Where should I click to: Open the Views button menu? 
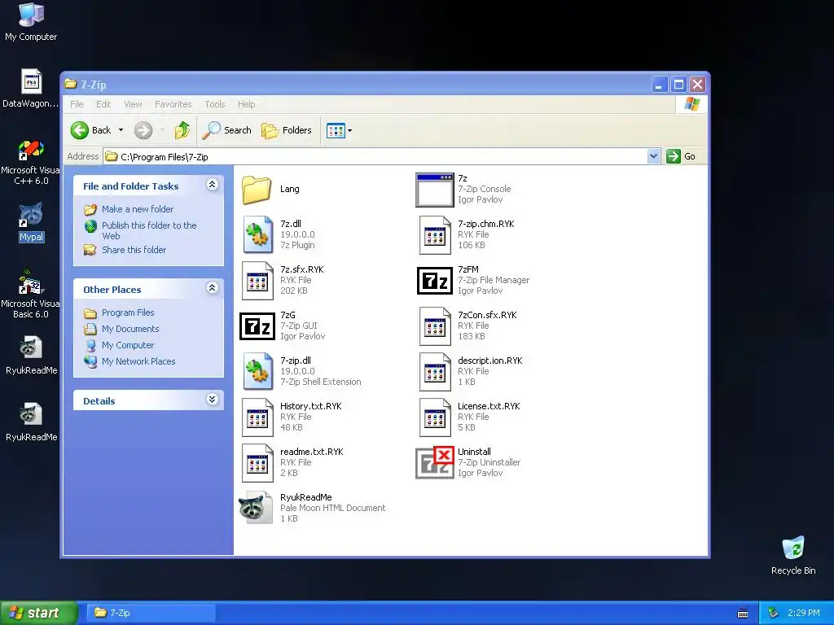coord(339,130)
